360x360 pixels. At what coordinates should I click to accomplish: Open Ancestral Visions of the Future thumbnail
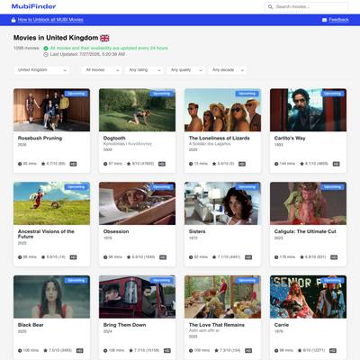pyautogui.click(x=51, y=203)
